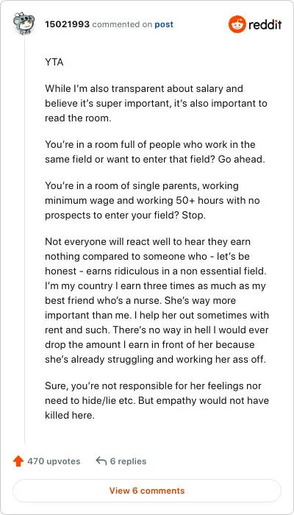Click the 'YTA' verdict text

(x=54, y=63)
